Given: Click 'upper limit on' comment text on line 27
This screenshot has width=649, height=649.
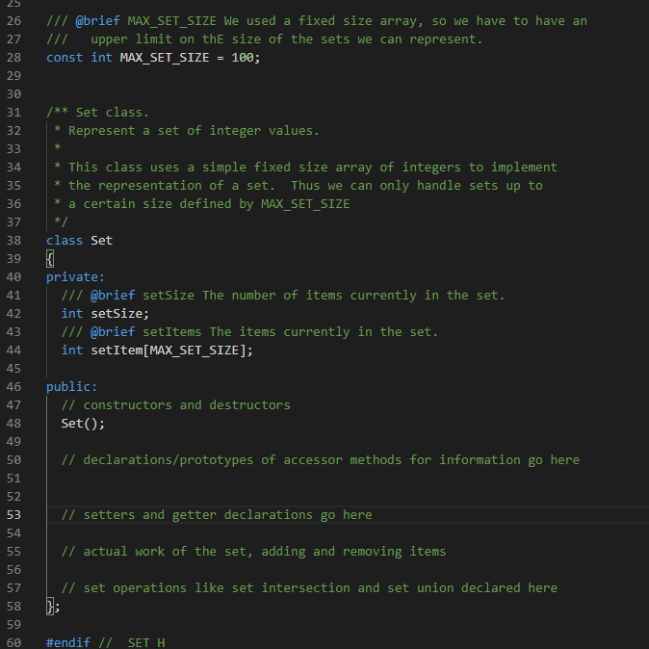Looking at the screenshot, I should pos(143,39).
